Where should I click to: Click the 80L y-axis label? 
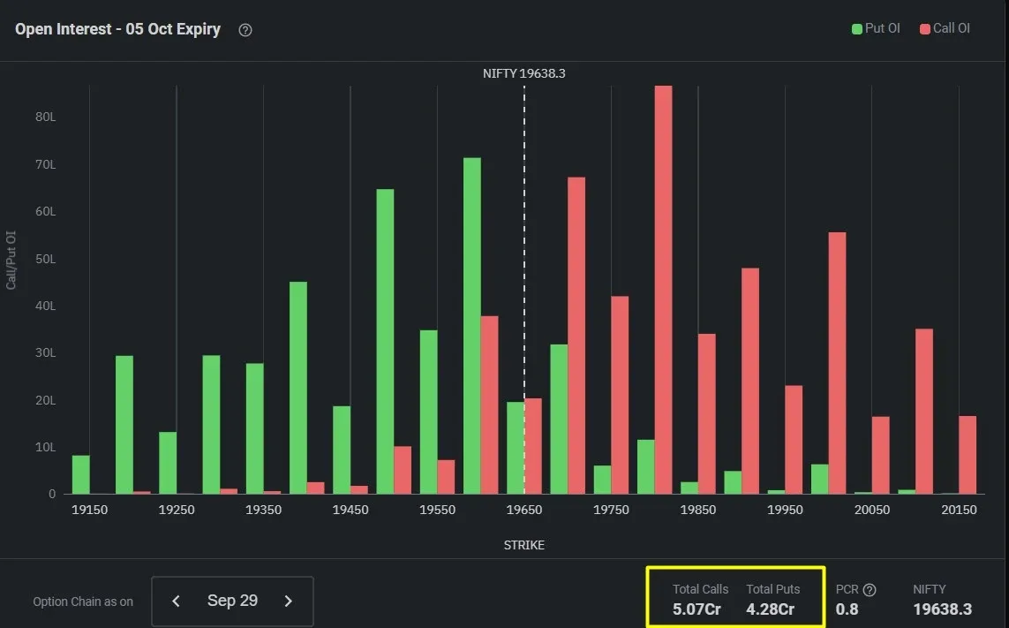click(46, 117)
